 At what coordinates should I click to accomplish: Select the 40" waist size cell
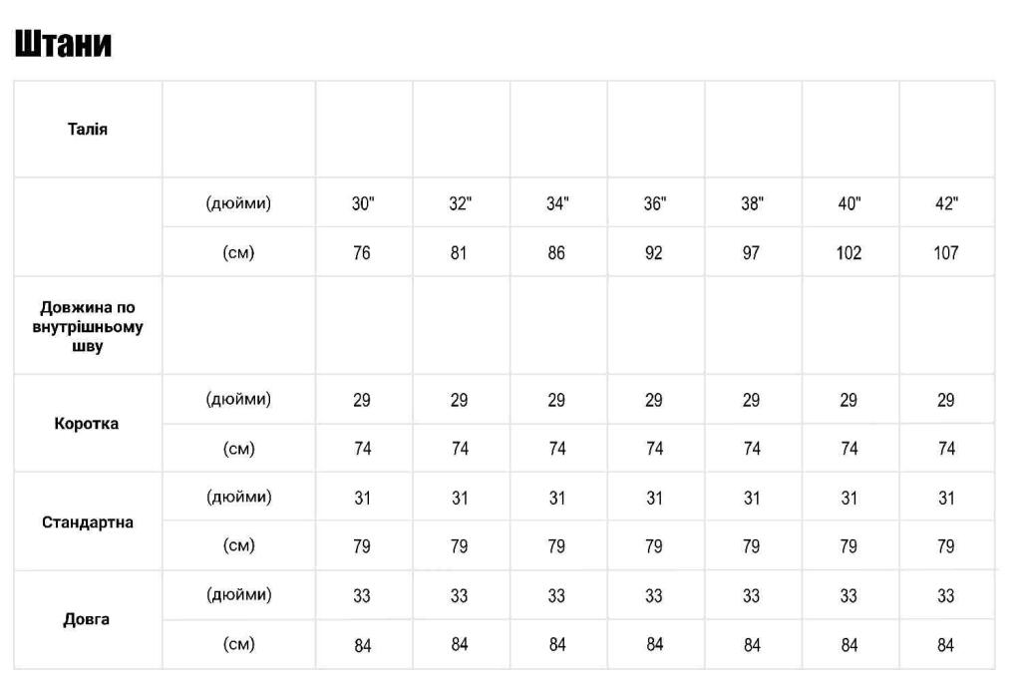coord(849,204)
